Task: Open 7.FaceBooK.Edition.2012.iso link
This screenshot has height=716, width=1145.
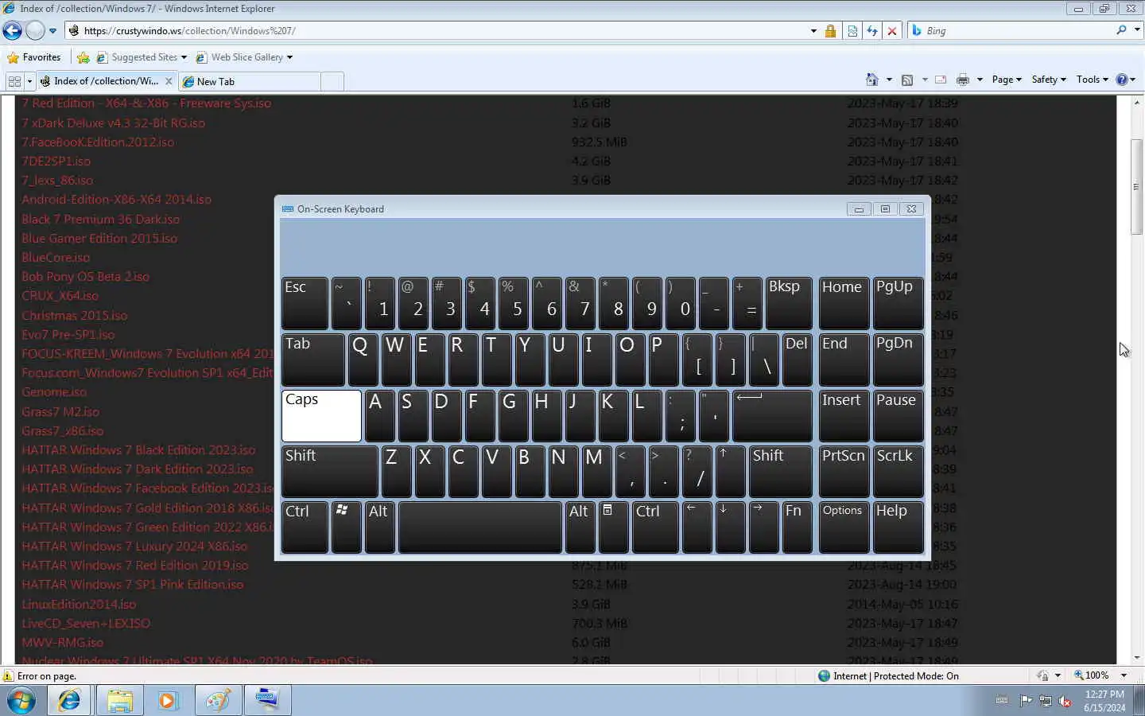Action: (98, 142)
